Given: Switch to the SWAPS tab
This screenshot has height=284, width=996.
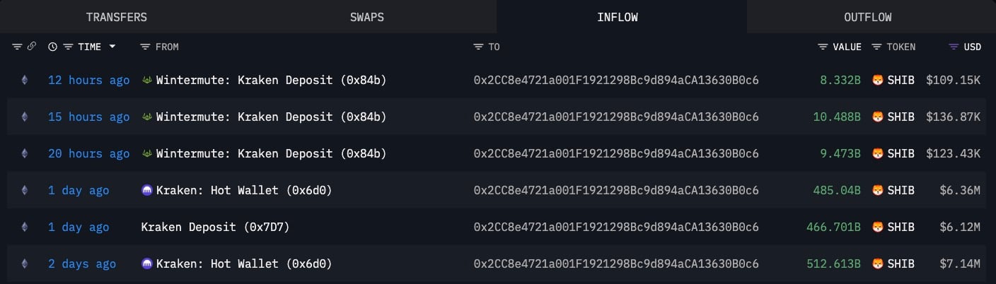Looking at the screenshot, I should (366, 17).
